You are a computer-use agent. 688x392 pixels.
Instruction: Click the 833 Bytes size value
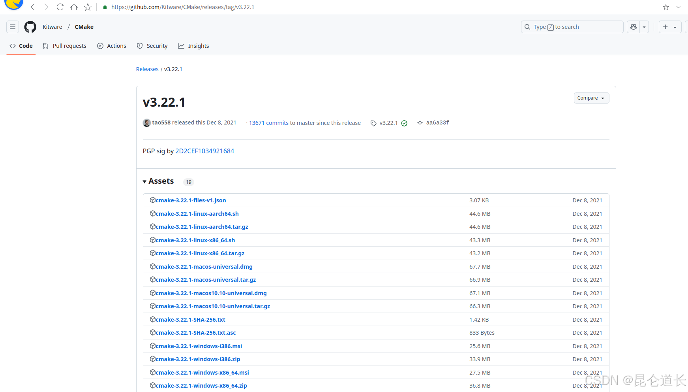point(482,333)
